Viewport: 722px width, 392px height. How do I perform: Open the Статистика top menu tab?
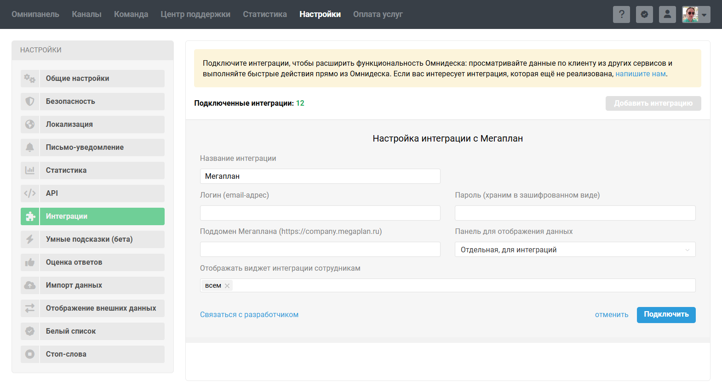(265, 14)
